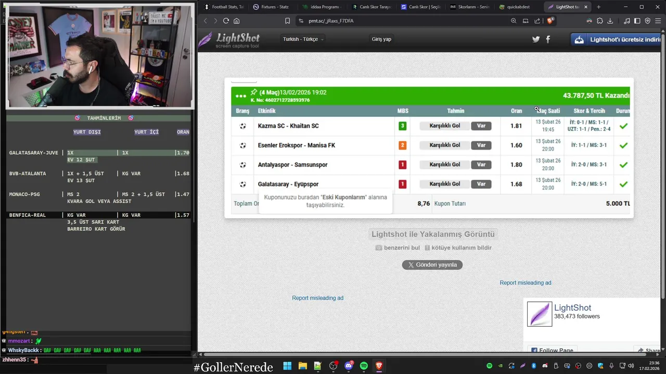The width and height of the screenshot is (666, 374).
Task: Click the Kupon Tutarı 5.000 TL value
Action: coord(618,204)
